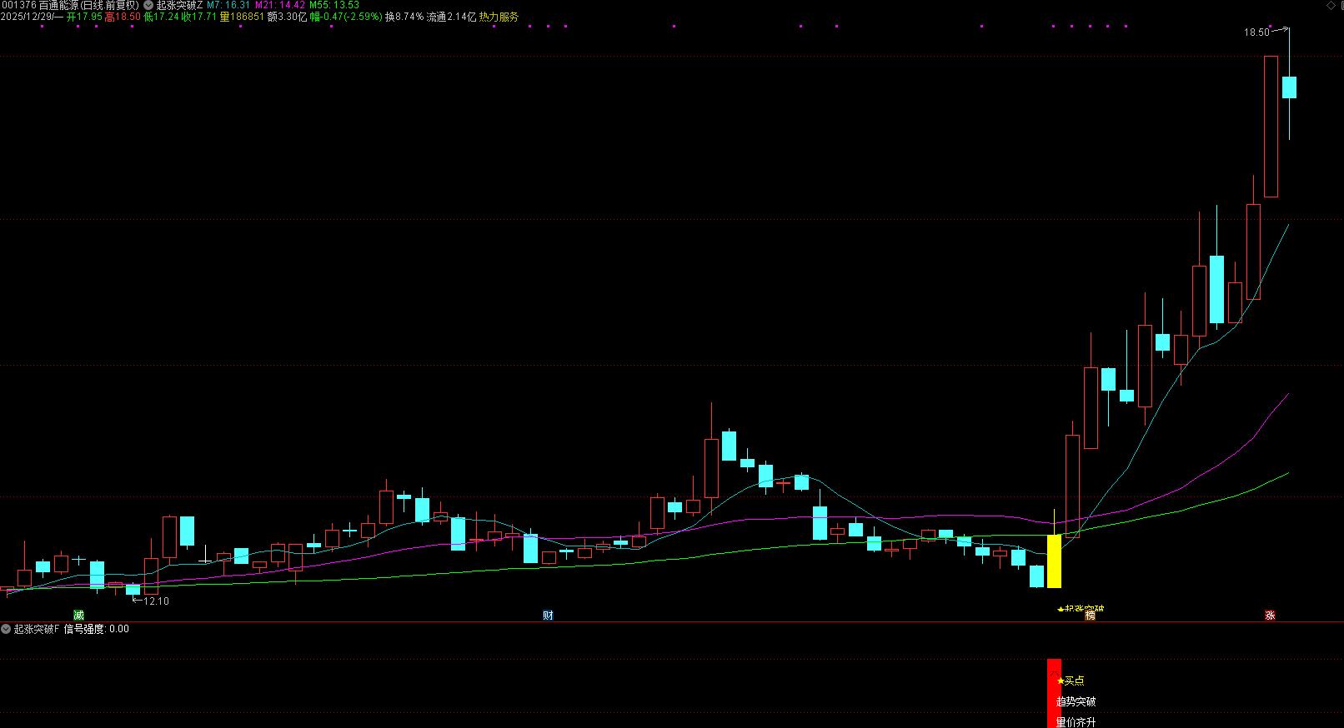This screenshot has height=728, width=1344.
Task: Click the 12.10 low price annotation
Action: tap(156, 601)
